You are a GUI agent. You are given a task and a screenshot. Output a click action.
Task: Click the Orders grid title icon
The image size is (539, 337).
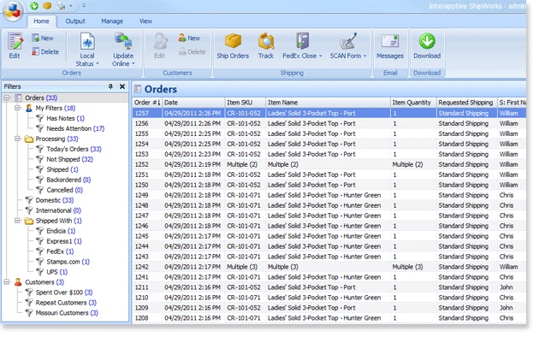138,89
